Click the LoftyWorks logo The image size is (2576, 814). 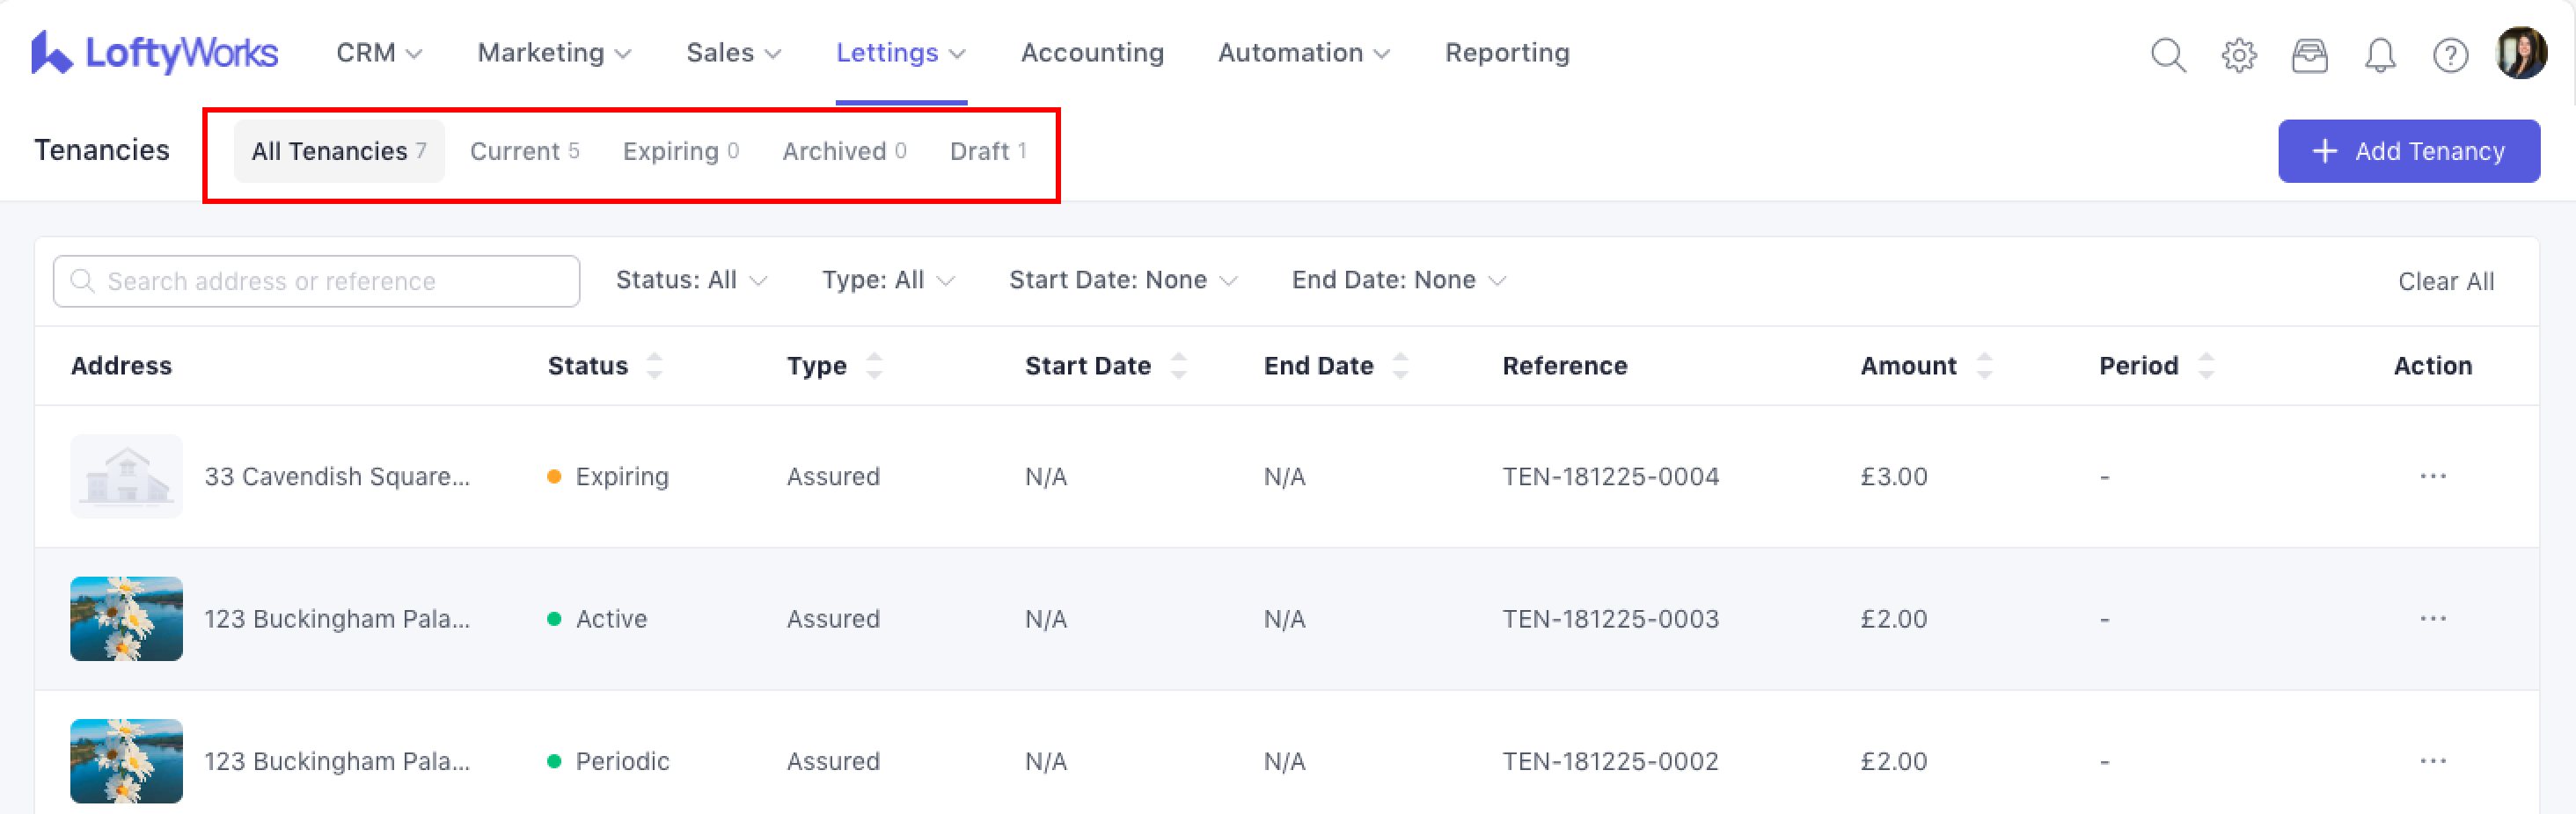154,53
